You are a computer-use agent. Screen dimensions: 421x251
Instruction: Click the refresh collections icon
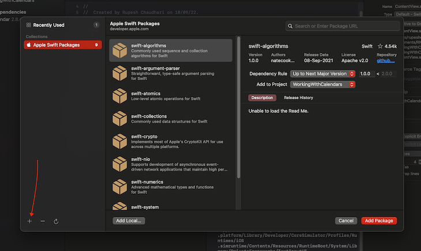(x=56, y=221)
